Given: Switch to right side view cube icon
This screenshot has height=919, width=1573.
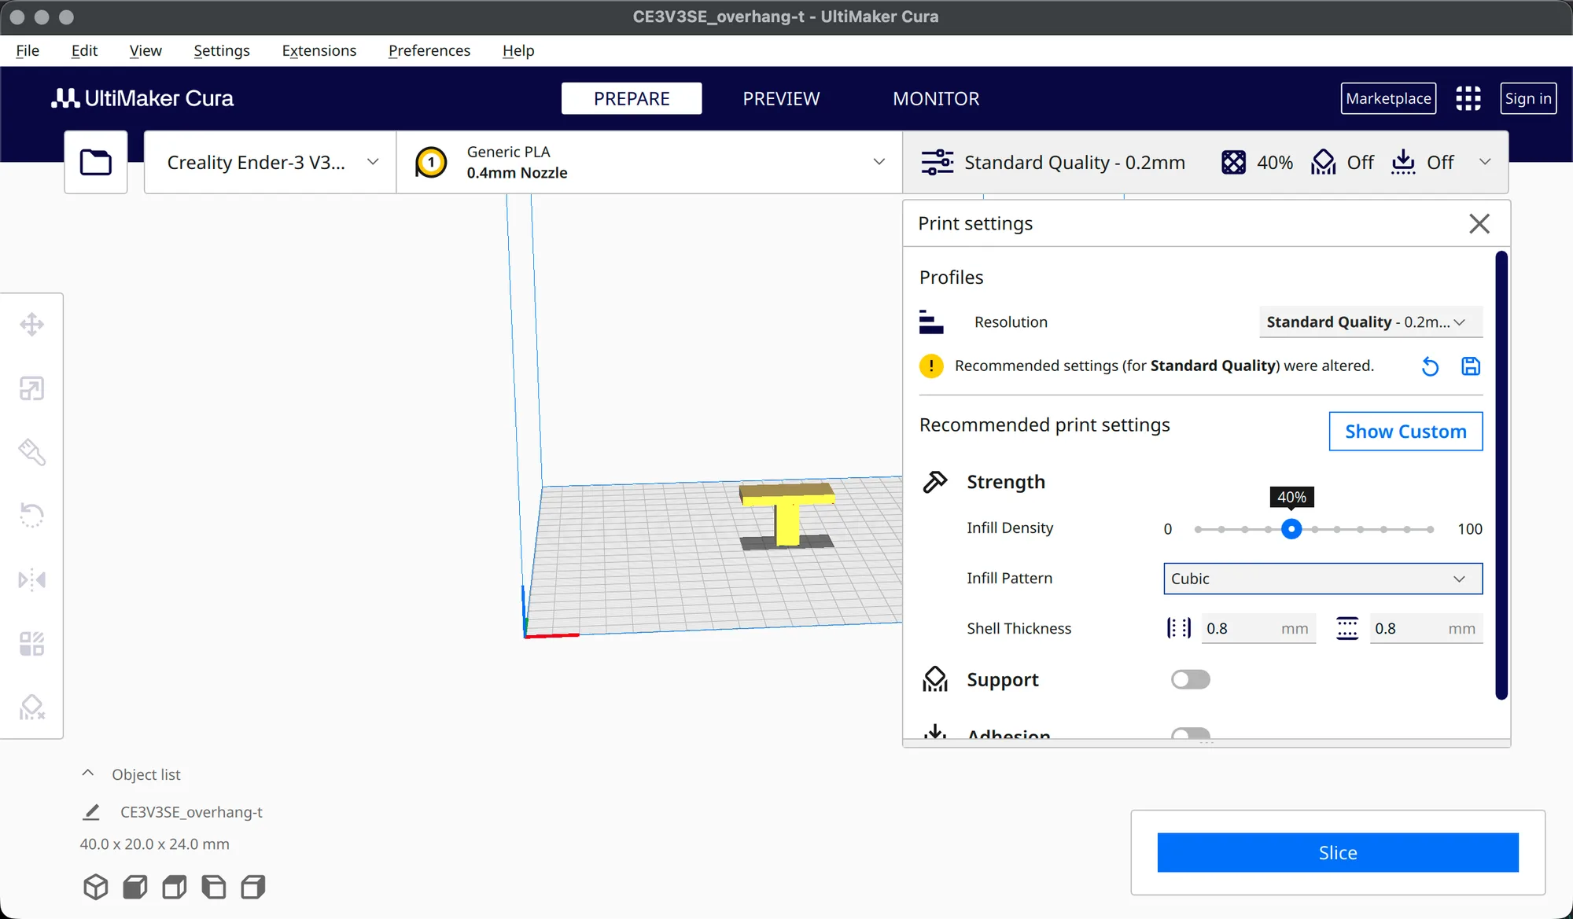Looking at the screenshot, I should pos(253,887).
